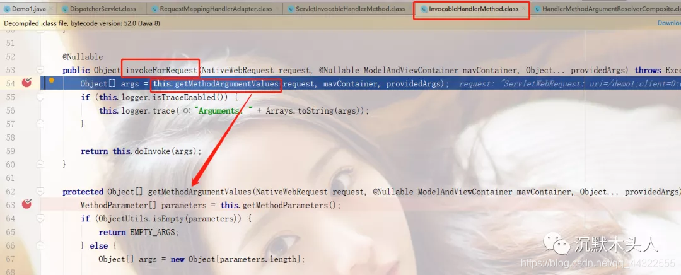Click line number 59 in the gutter
Screen dimensions: 681x275
(11, 151)
